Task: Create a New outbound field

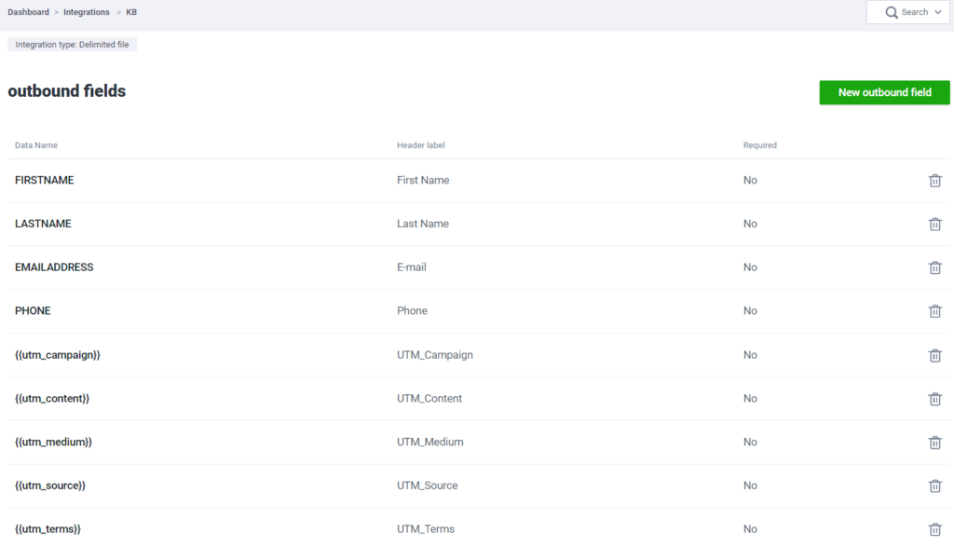Action: [884, 92]
